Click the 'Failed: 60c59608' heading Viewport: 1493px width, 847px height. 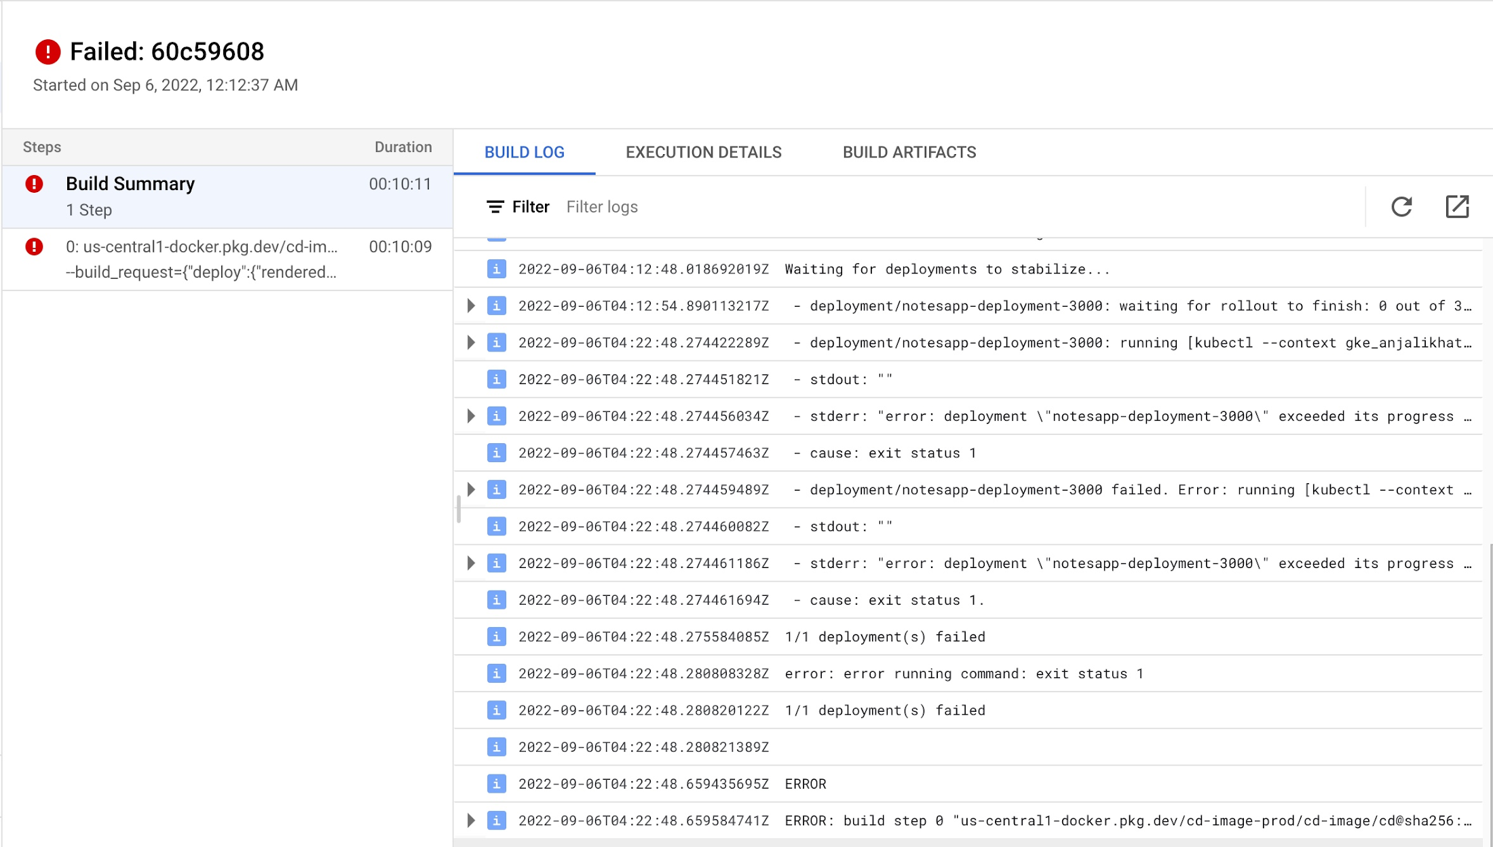(167, 52)
